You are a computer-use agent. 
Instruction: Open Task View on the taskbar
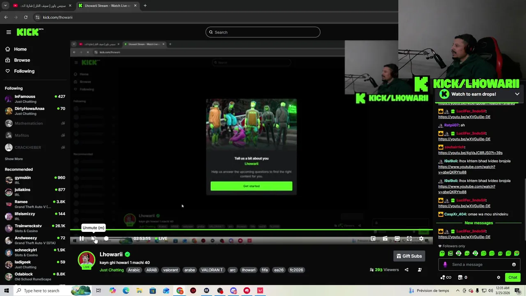99,291
